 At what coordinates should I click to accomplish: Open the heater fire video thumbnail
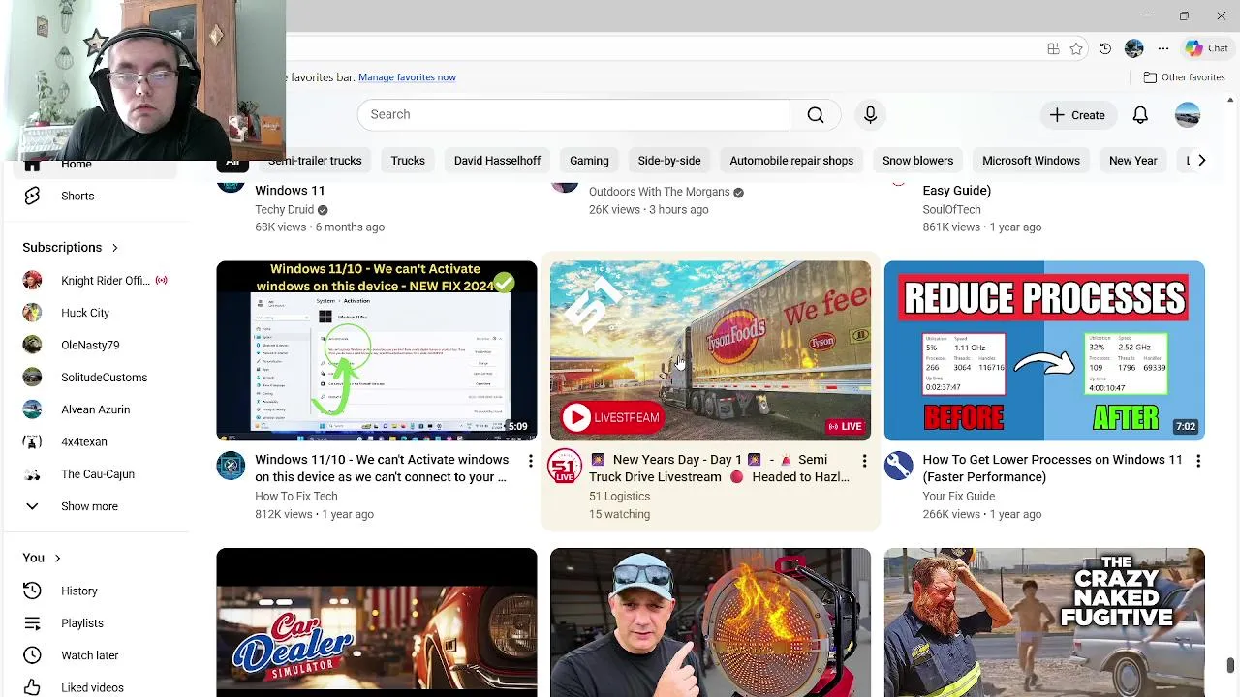(710, 622)
